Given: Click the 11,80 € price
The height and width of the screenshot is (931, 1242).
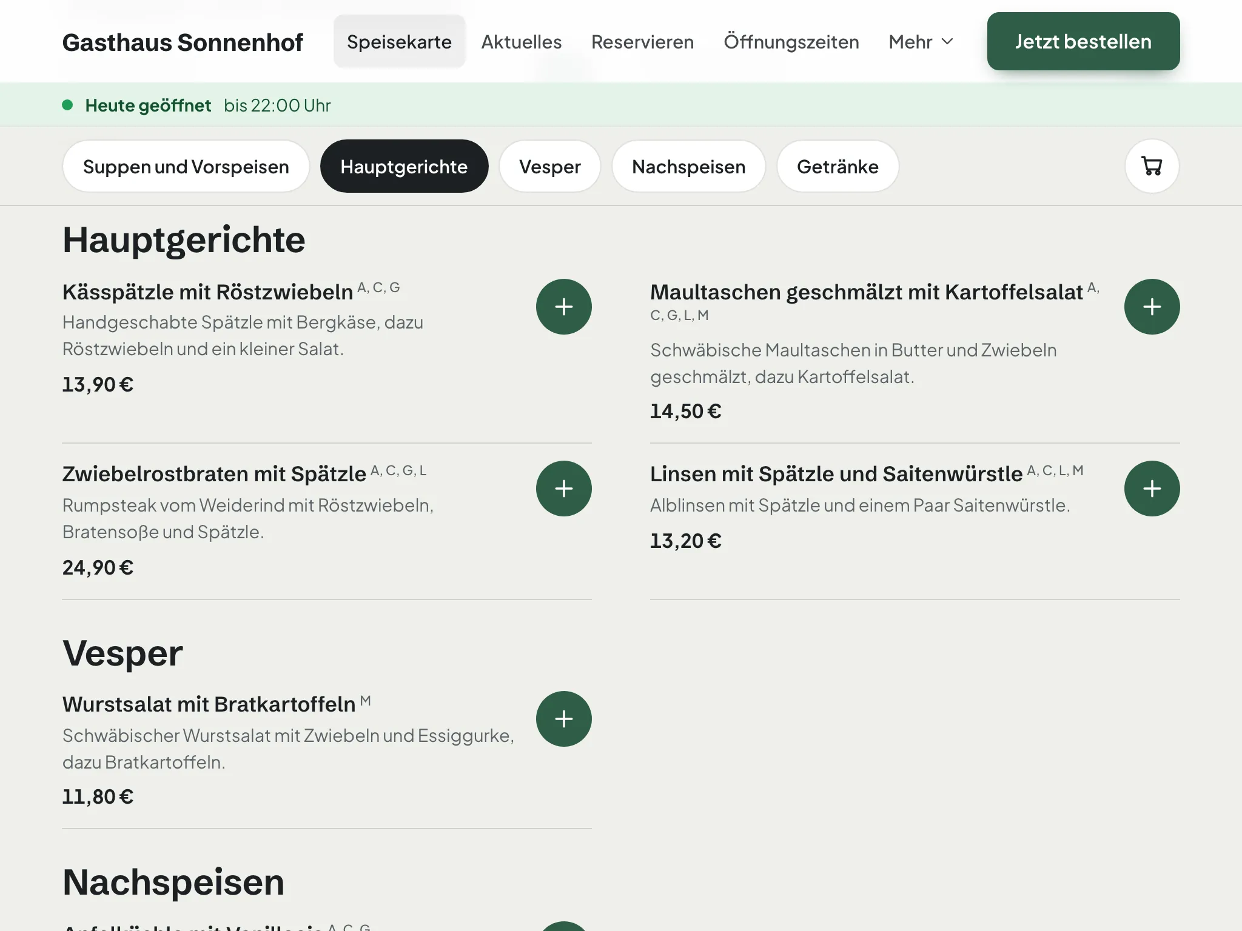Looking at the screenshot, I should tap(98, 796).
